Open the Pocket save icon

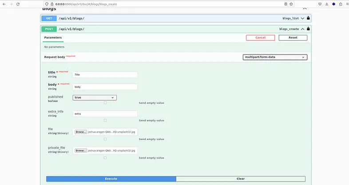(320, 4)
